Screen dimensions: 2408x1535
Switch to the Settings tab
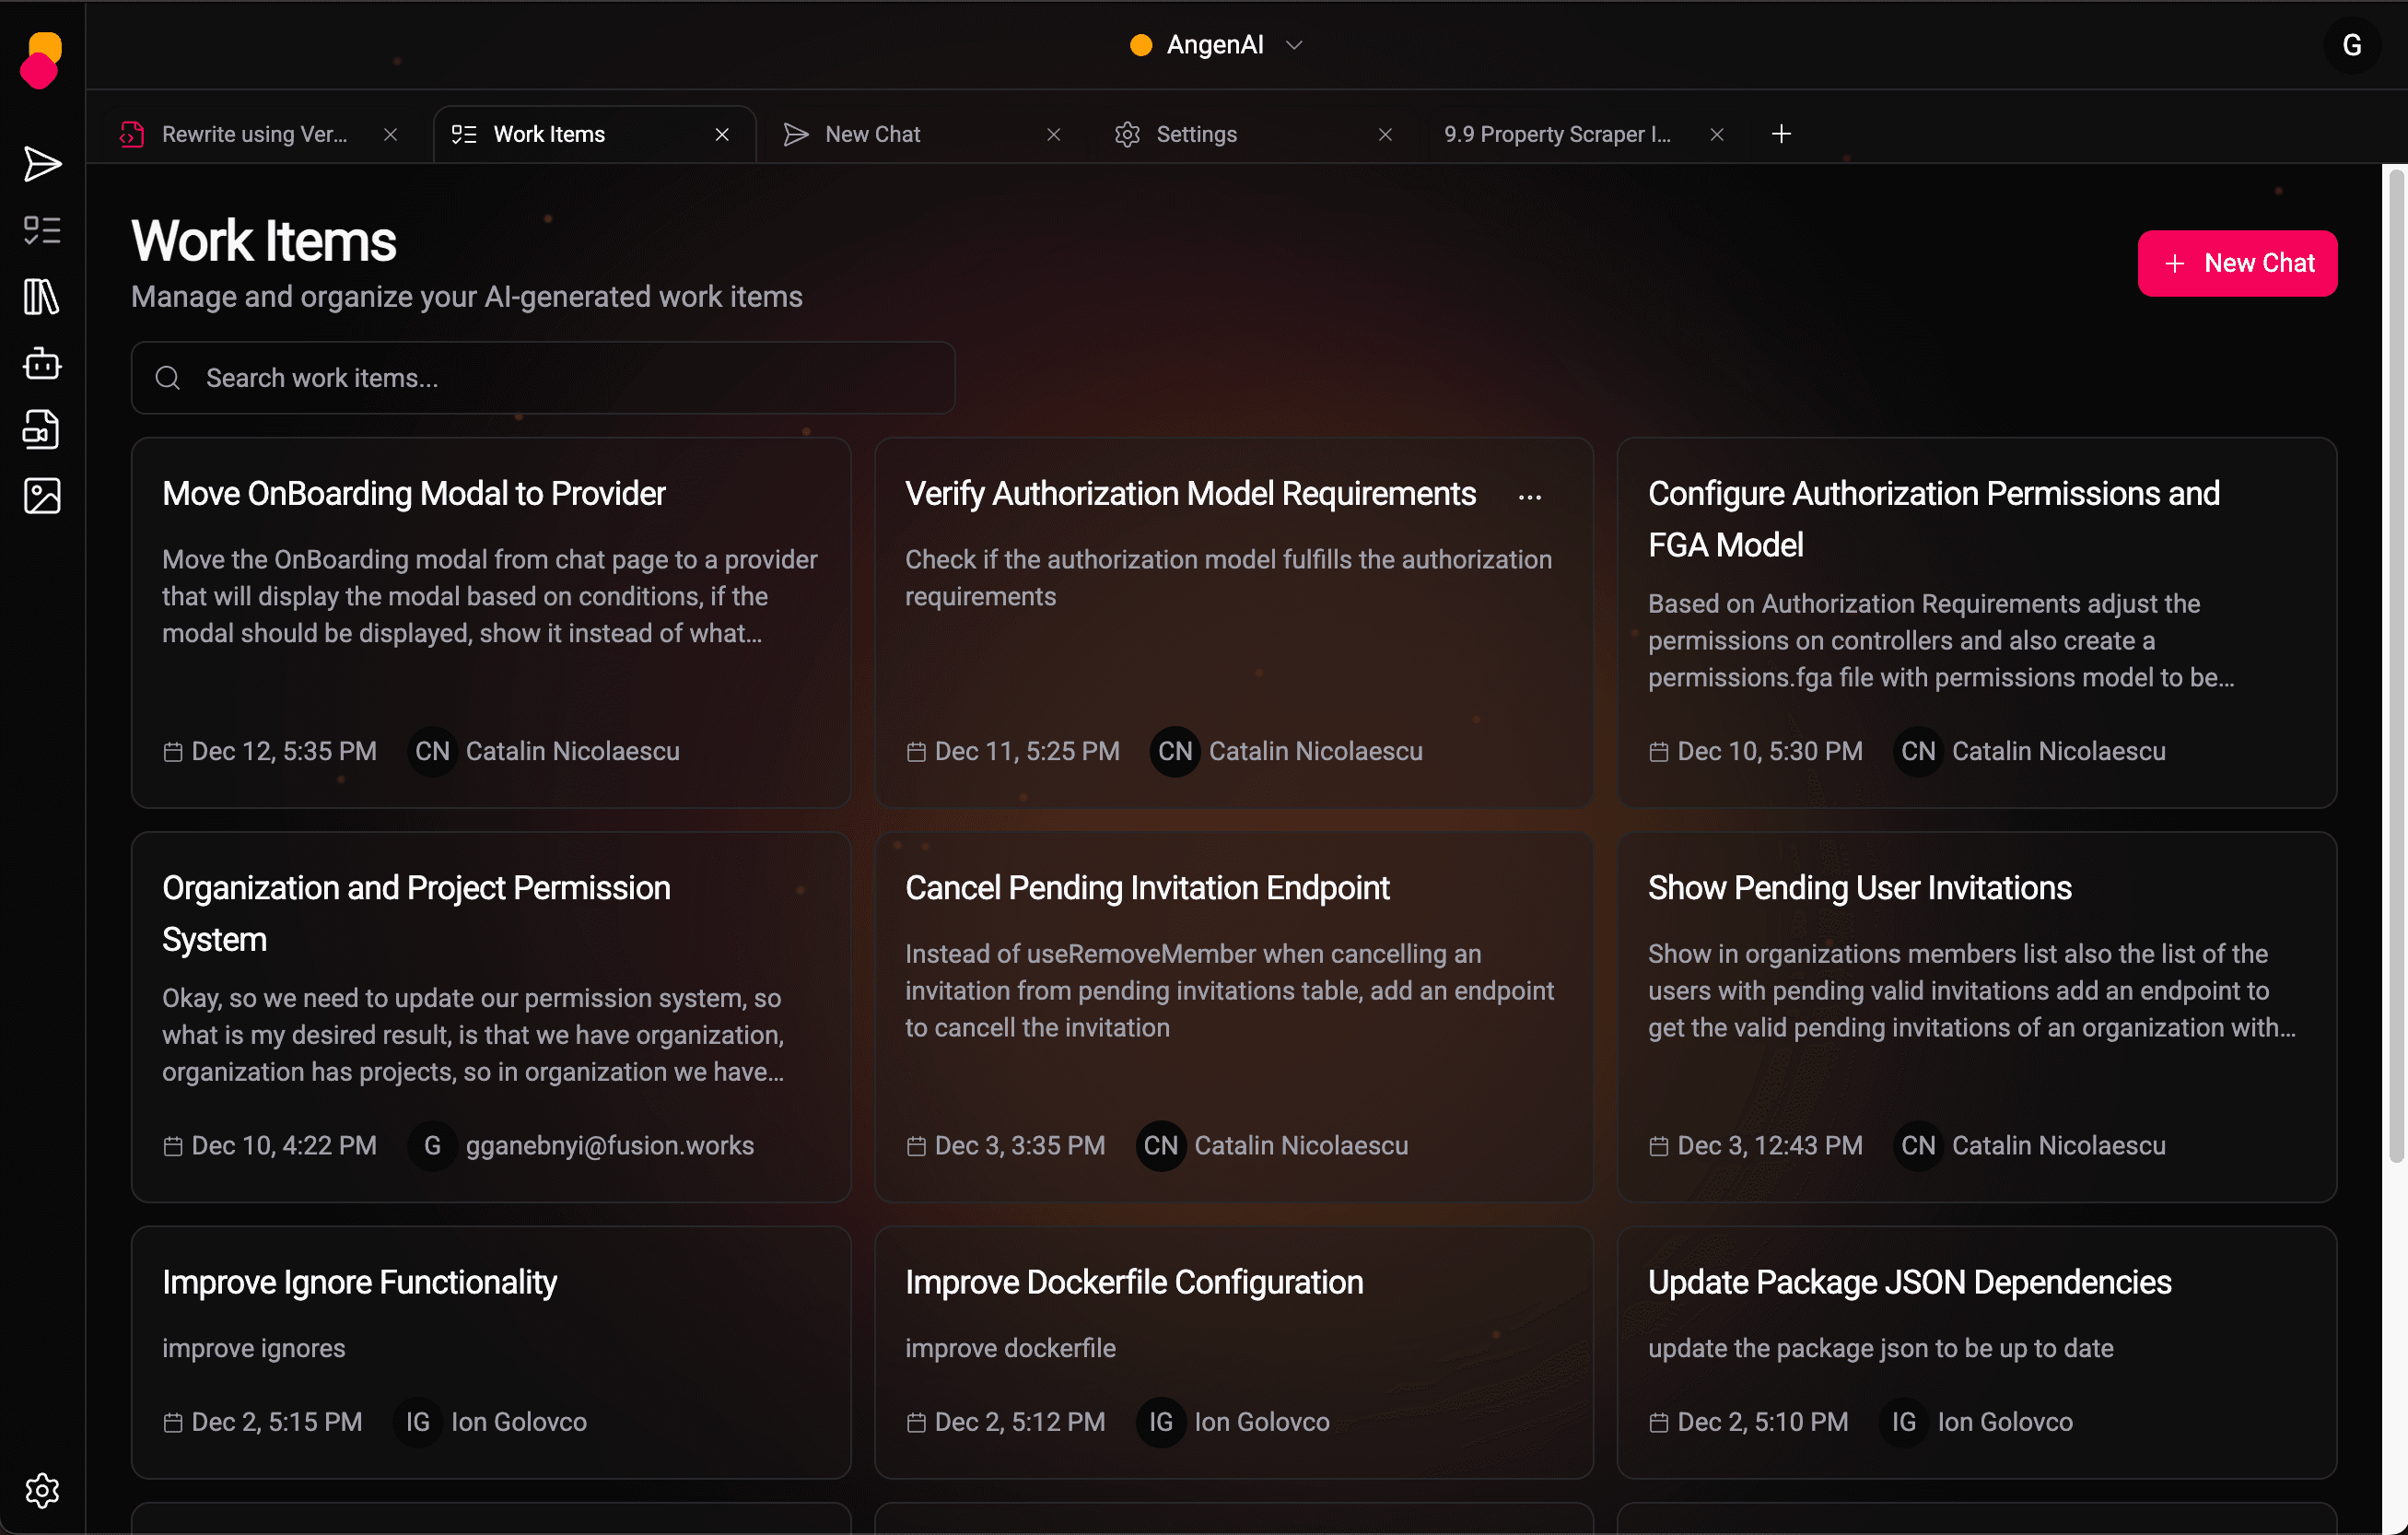point(1196,134)
